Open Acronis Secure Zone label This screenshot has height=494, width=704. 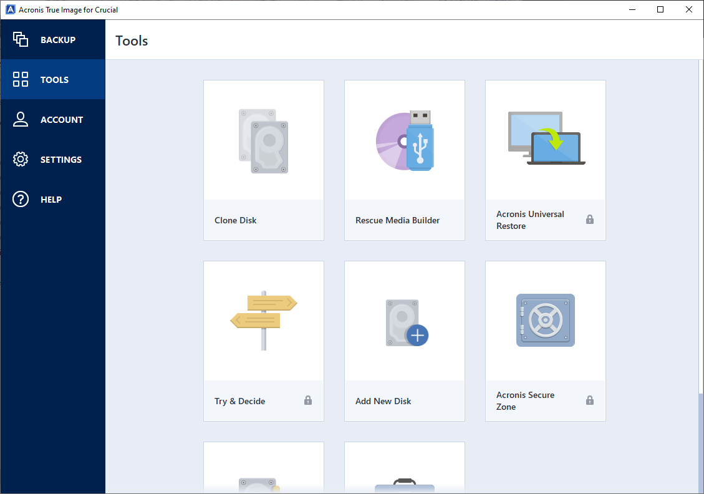525,401
